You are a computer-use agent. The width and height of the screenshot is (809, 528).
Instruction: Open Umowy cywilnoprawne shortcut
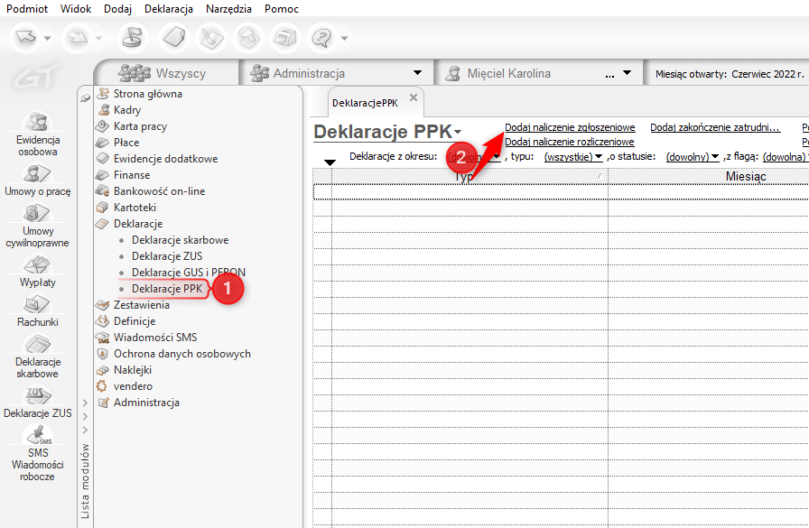[38, 226]
